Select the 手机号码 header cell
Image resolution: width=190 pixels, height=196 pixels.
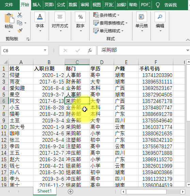[x=156, y=69]
